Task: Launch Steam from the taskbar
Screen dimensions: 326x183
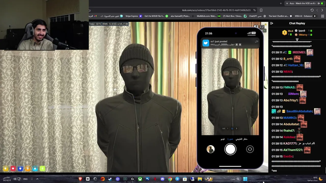Action: 110,179
